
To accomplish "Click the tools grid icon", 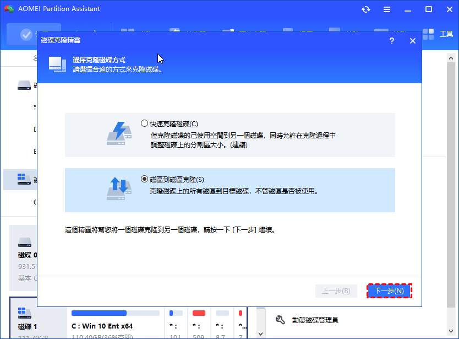I will [428, 34].
